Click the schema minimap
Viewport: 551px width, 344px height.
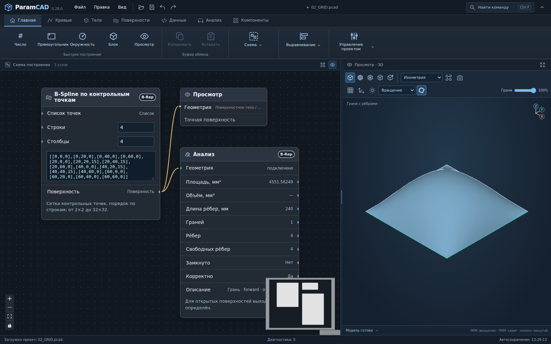point(300,304)
